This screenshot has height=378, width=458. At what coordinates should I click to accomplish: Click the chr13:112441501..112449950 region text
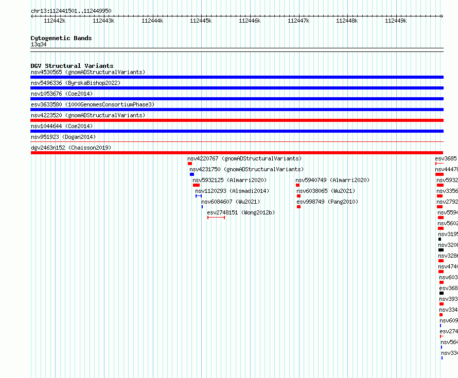[71, 11]
